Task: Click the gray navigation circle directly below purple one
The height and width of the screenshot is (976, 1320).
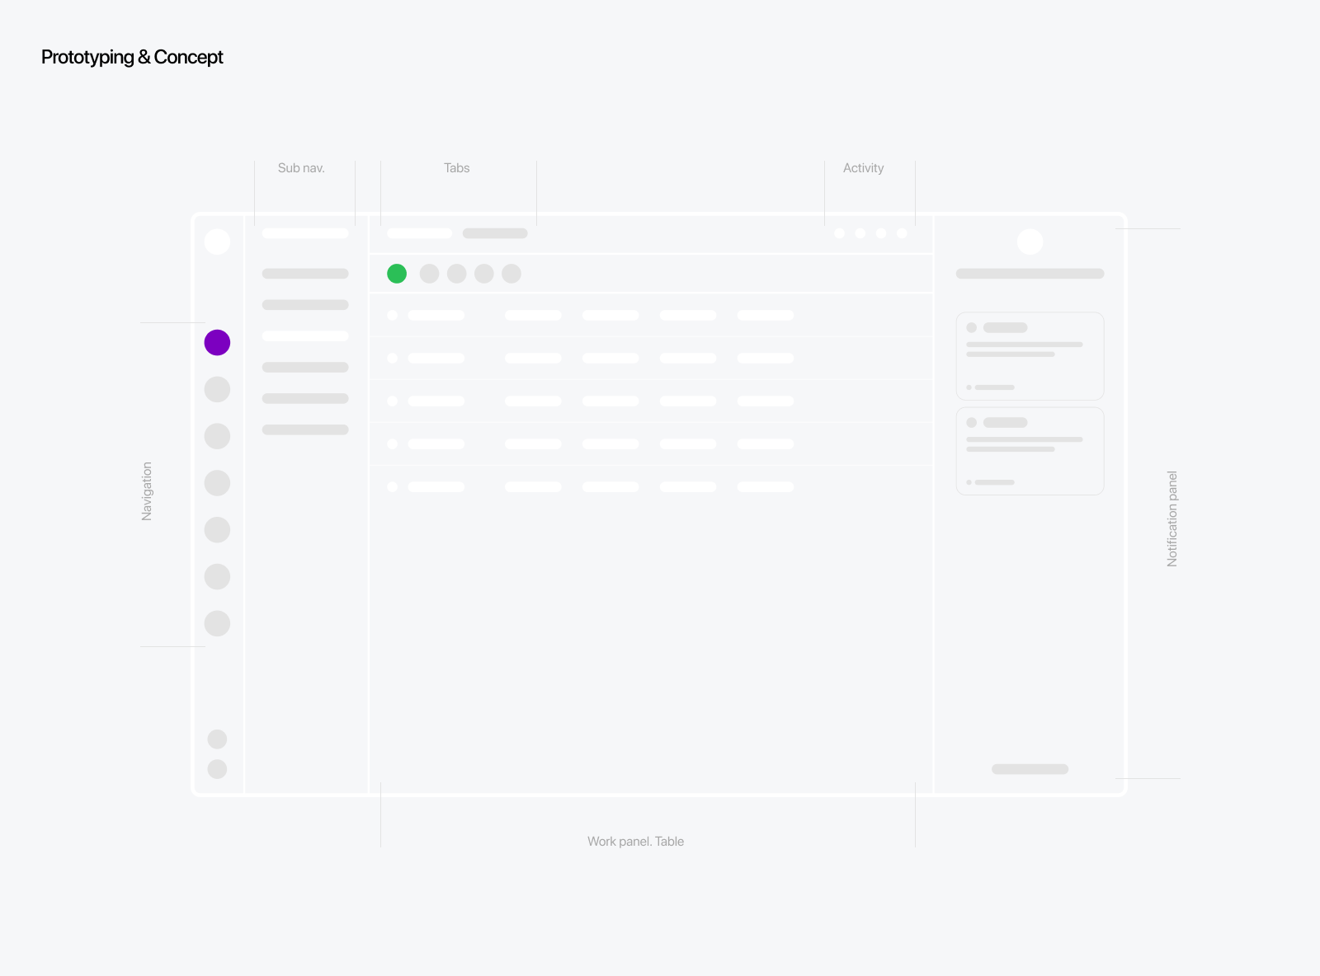Action: [217, 389]
